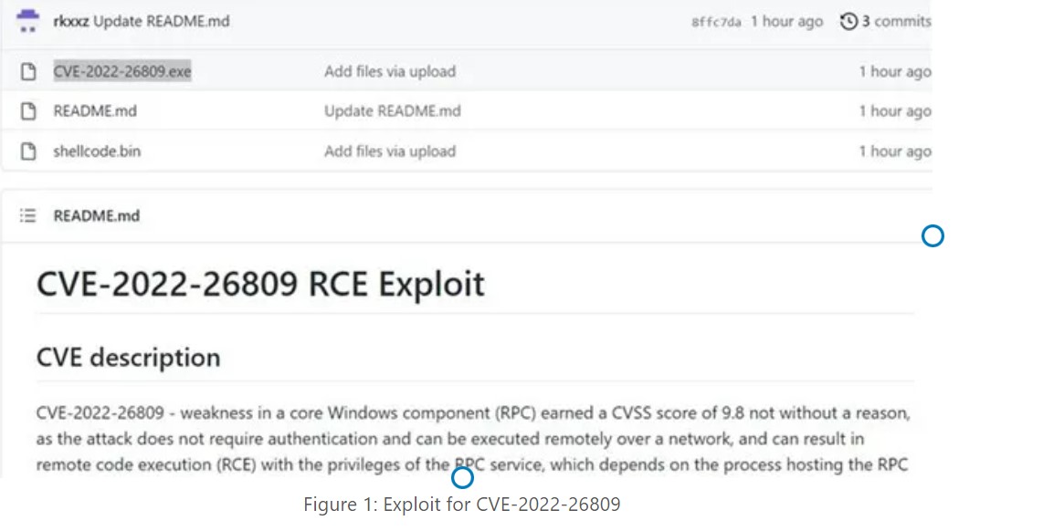Open the CVE-2022-26809.exe file
The width and height of the screenshot is (1064, 531).
point(122,72)
